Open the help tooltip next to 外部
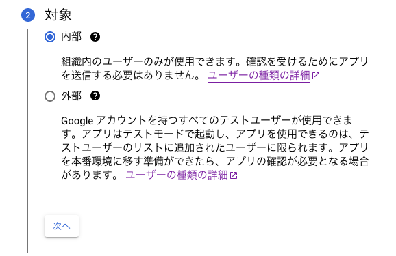The width and height of the screenshot is (396, 256). pyautogui.click(x=95, y=96)
